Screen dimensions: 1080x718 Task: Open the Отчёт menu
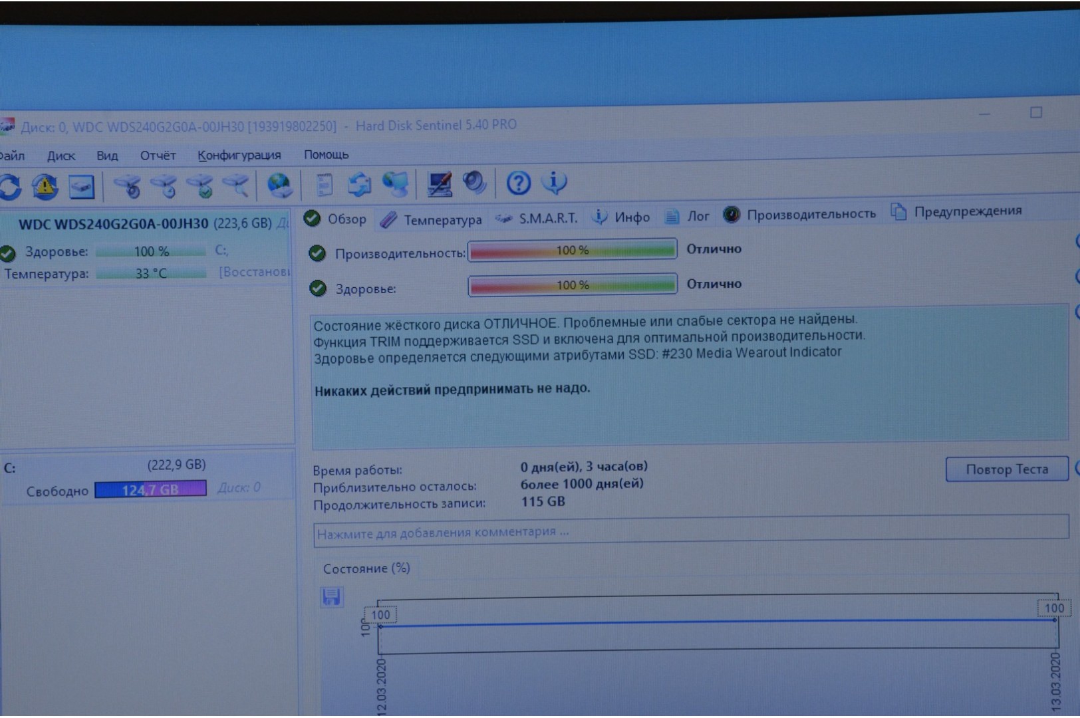(158, 156)
